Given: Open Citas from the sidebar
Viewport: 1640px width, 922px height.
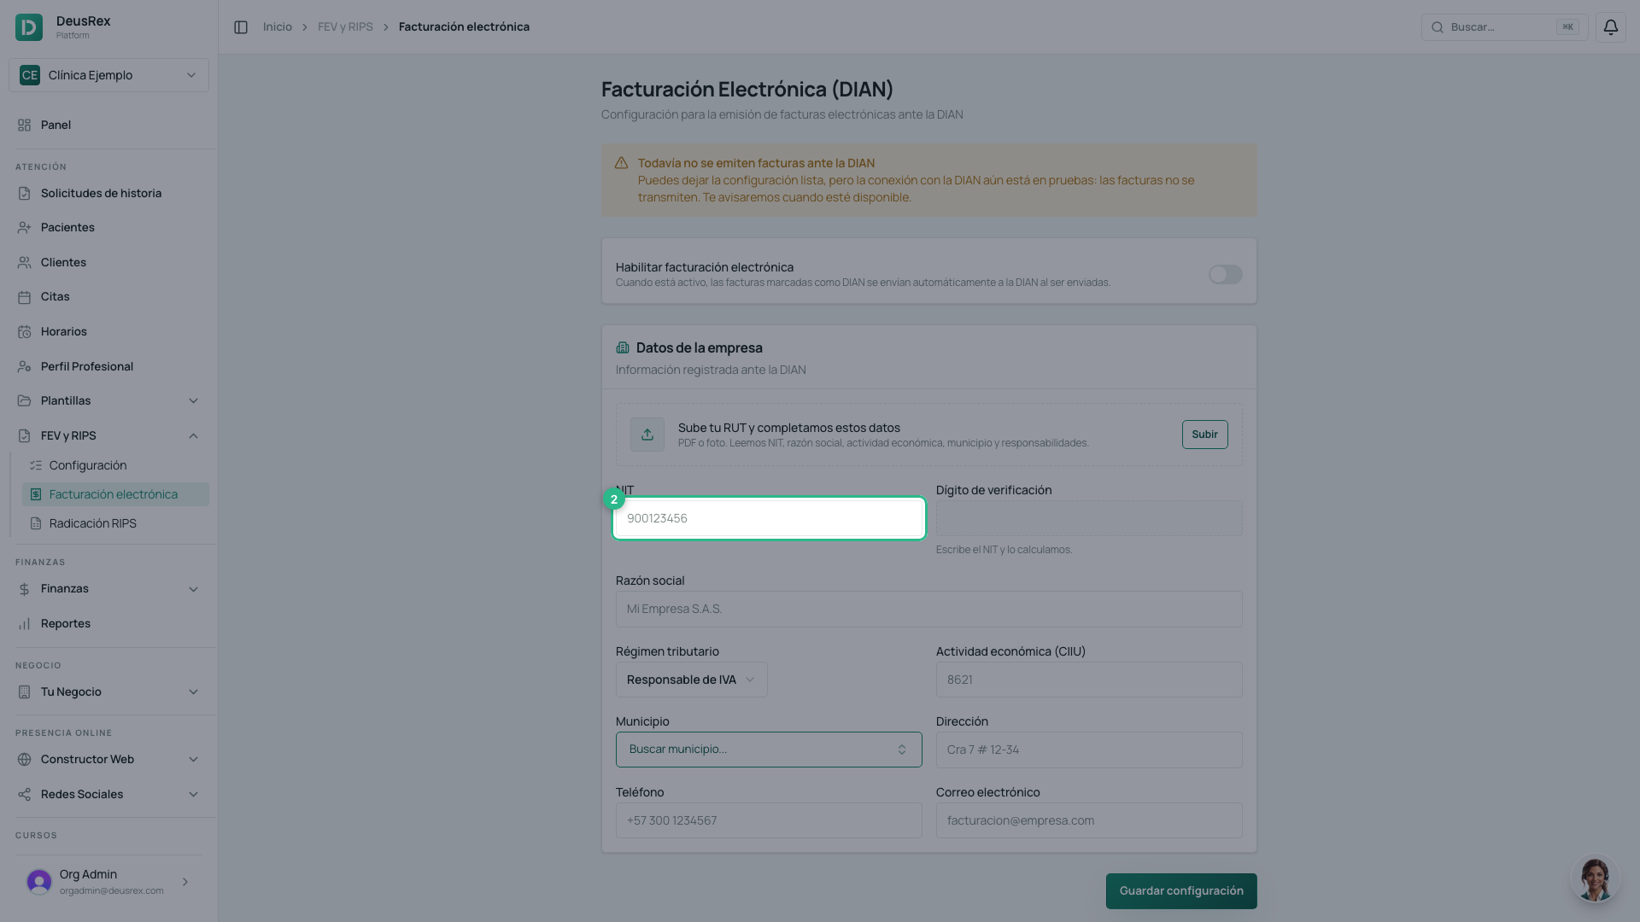Looking at the screenshot, I should coord(108,297).
